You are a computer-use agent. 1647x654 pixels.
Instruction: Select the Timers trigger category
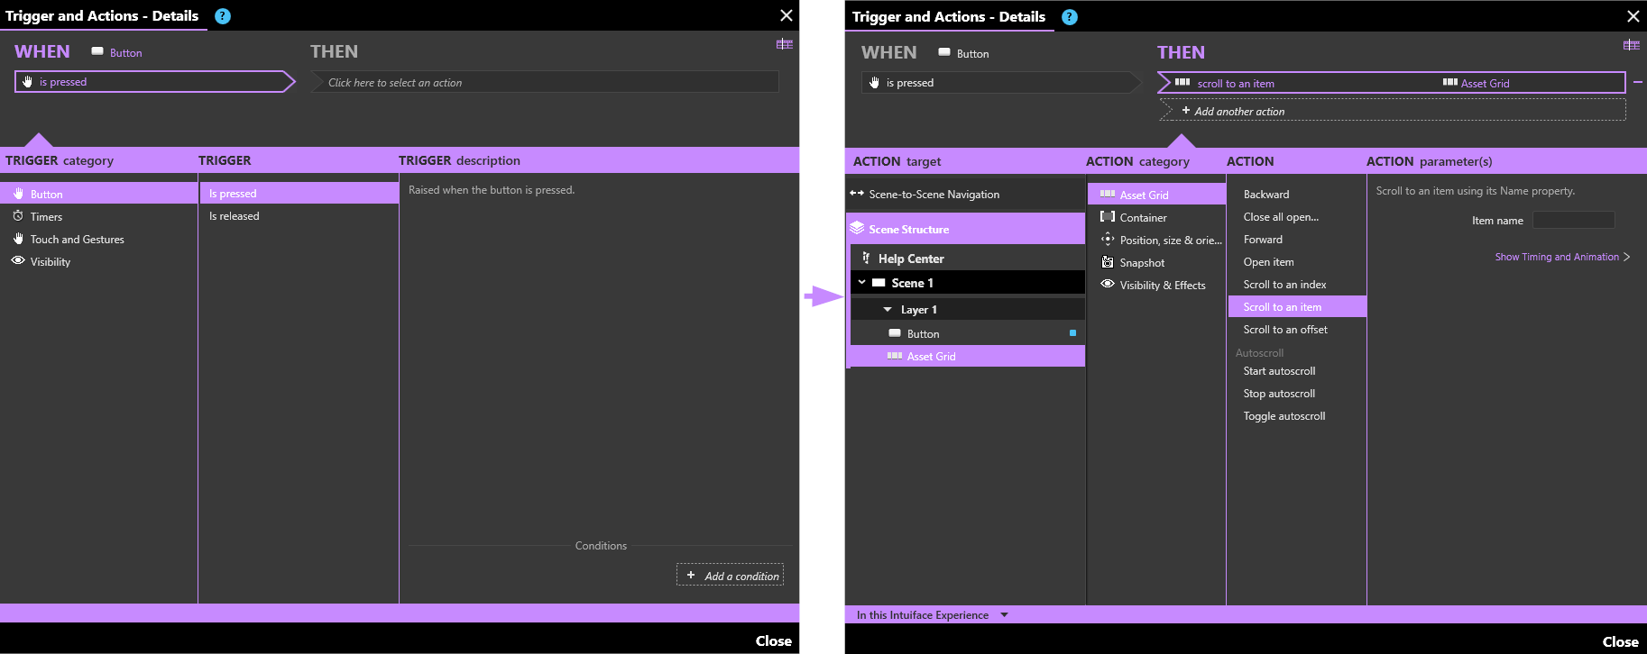point(46,217)
